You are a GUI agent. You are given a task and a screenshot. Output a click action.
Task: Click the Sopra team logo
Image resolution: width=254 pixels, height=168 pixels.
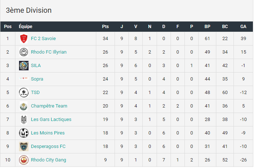click(24, 78)
